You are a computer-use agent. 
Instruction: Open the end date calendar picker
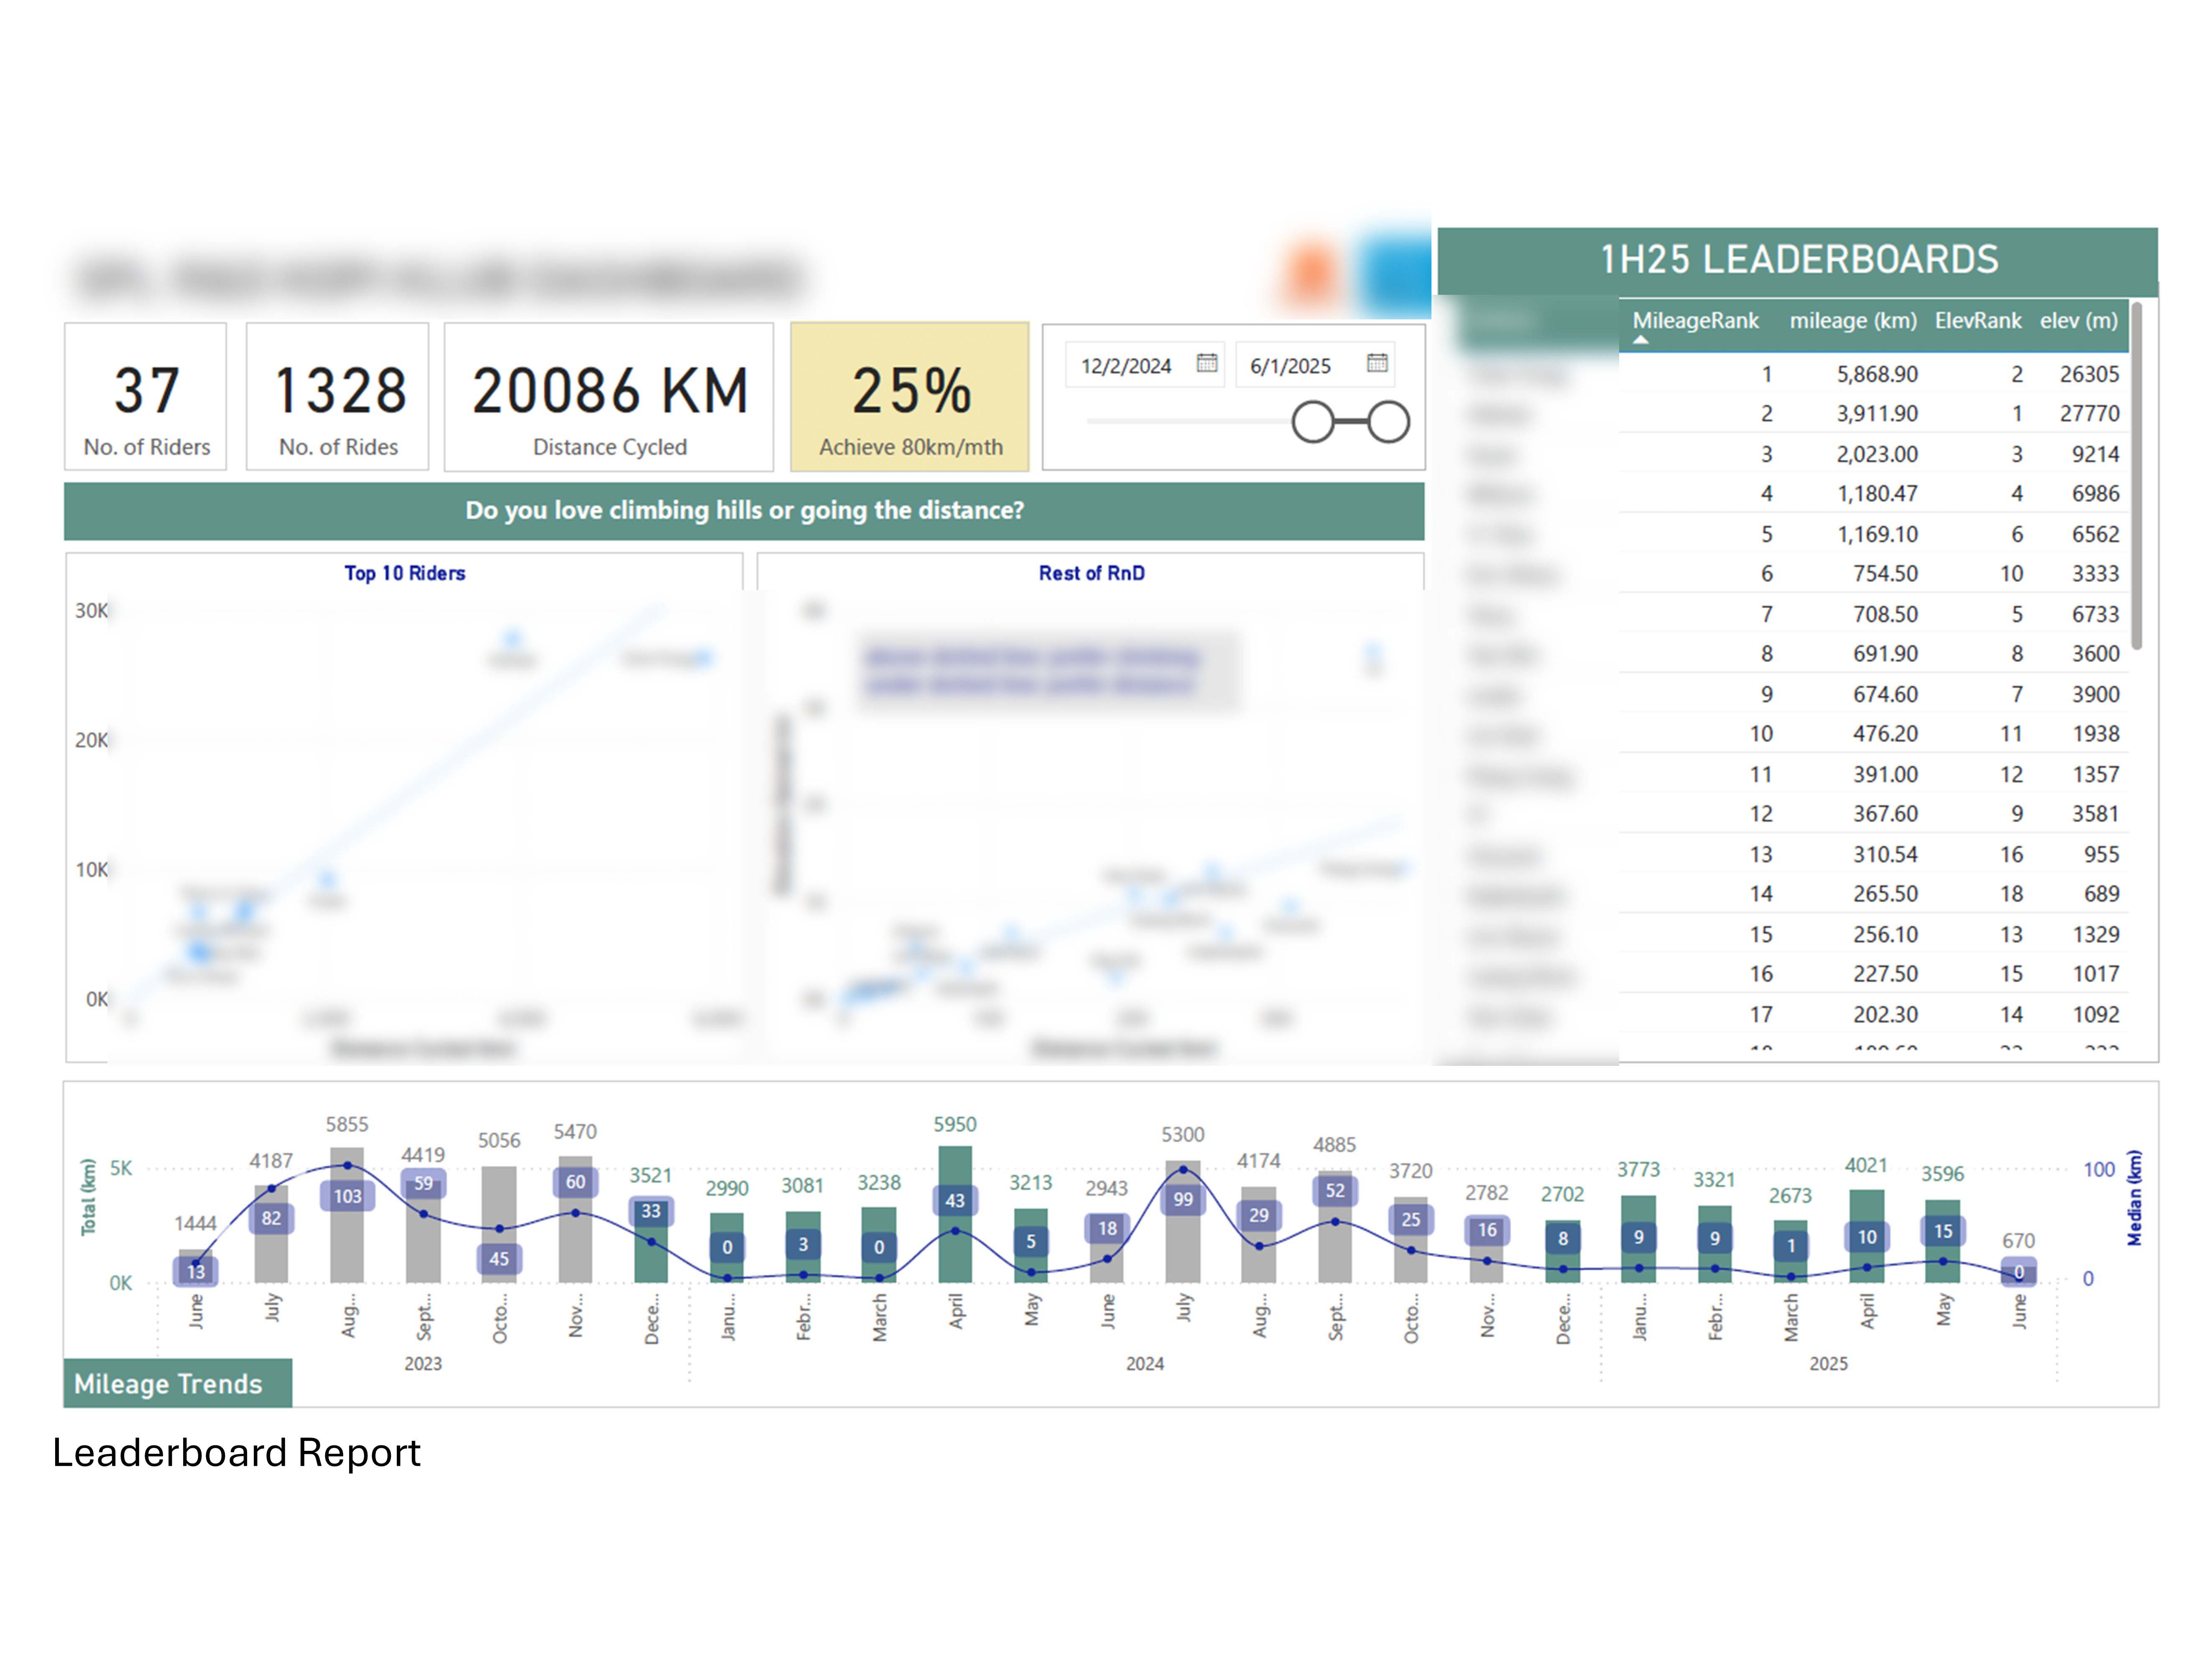click(x=1377, y=363)
